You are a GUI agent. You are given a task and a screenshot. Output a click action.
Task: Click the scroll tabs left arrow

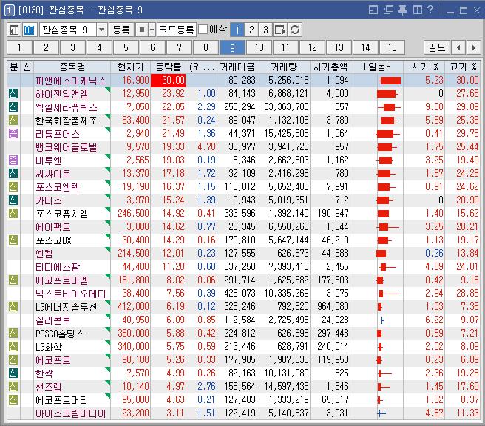point(458,47)
